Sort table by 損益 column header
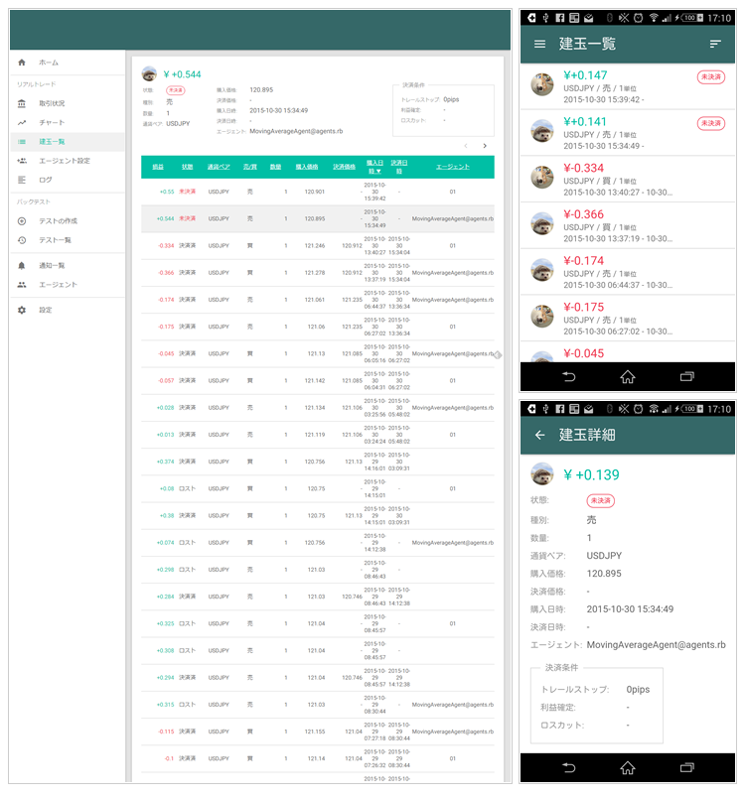The width and height of the screenshot is (745, 799). [x=158, y=167]
